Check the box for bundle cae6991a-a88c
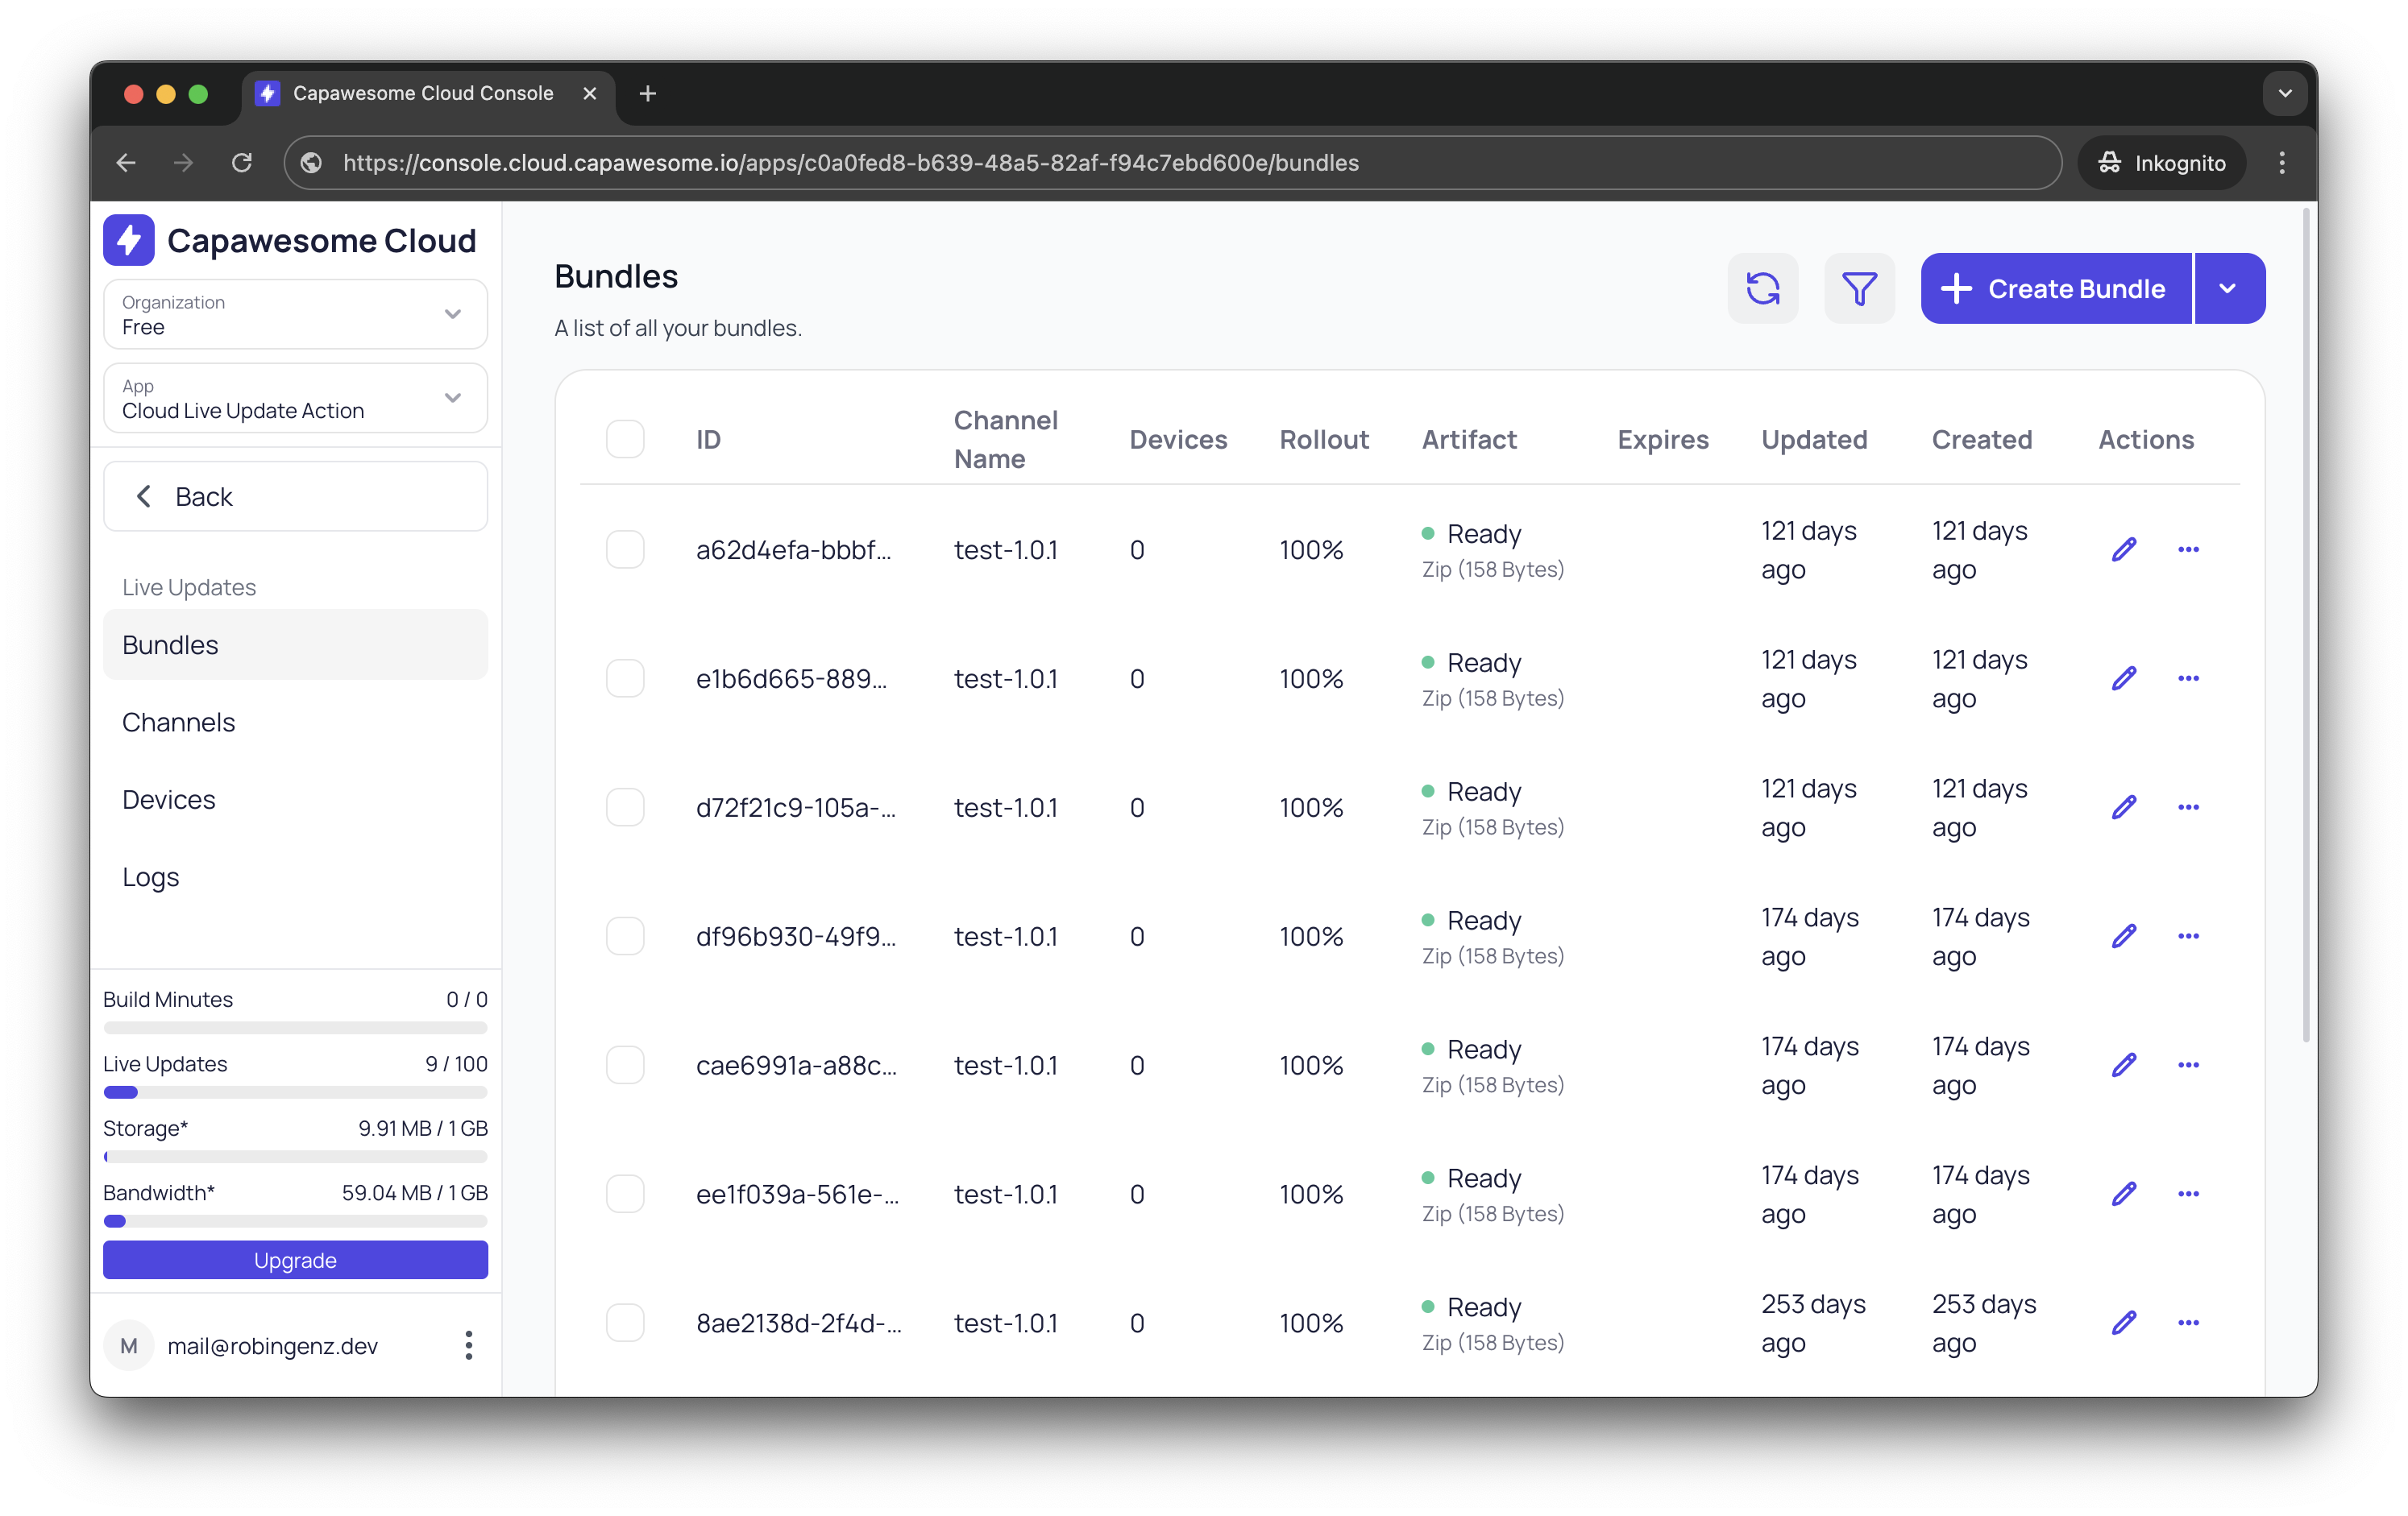 click(x=625, y=1065)
